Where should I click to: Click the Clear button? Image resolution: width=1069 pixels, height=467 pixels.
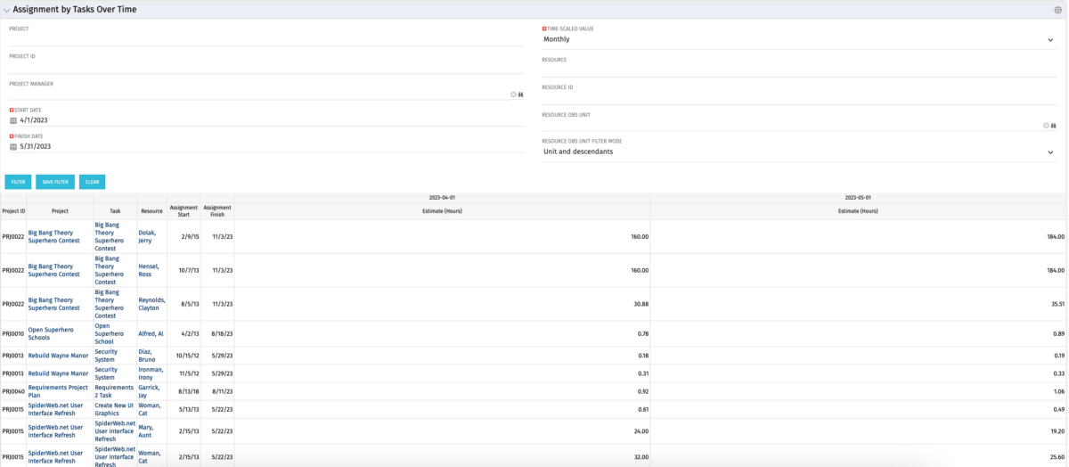92,182
